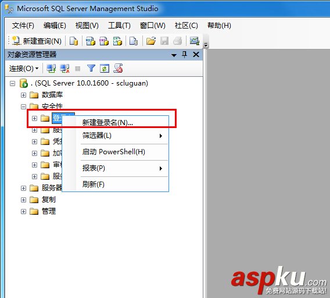Select the 数据库 tree item

tap(52, 95)
